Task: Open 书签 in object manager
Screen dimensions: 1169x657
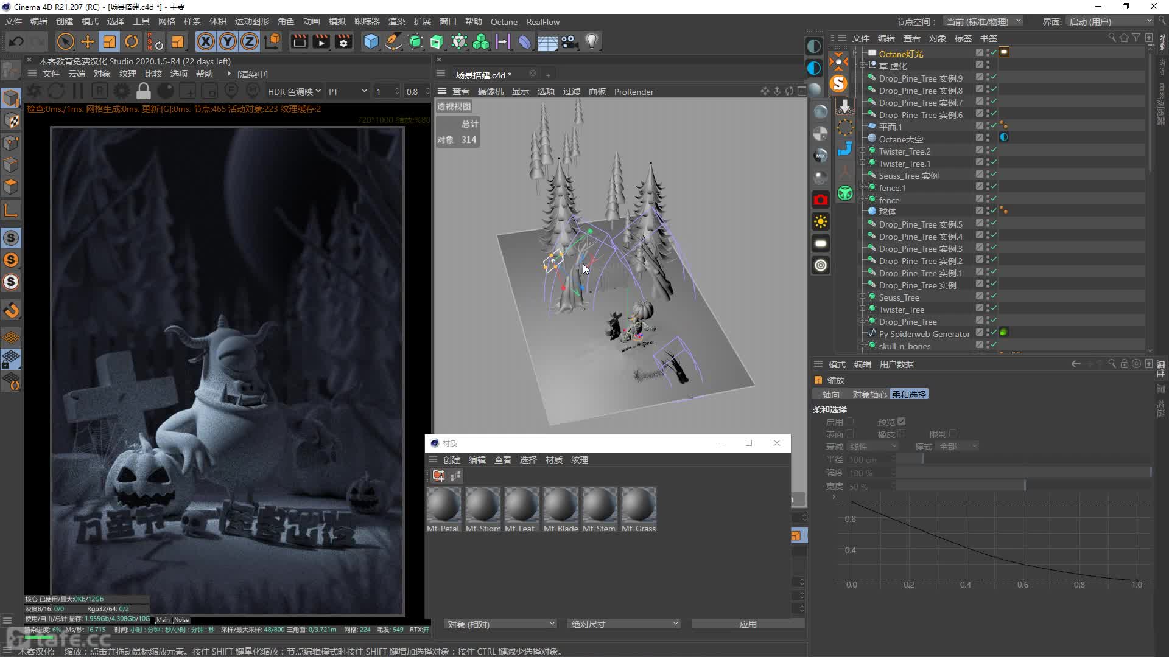Action: coord(988,38)
